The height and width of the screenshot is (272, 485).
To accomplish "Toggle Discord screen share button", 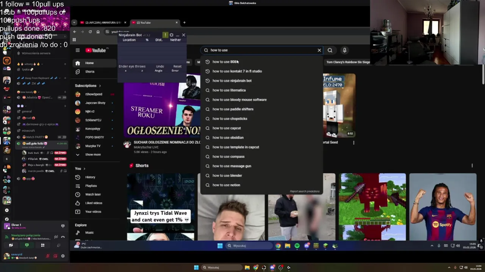I will [x=27, y=245].
